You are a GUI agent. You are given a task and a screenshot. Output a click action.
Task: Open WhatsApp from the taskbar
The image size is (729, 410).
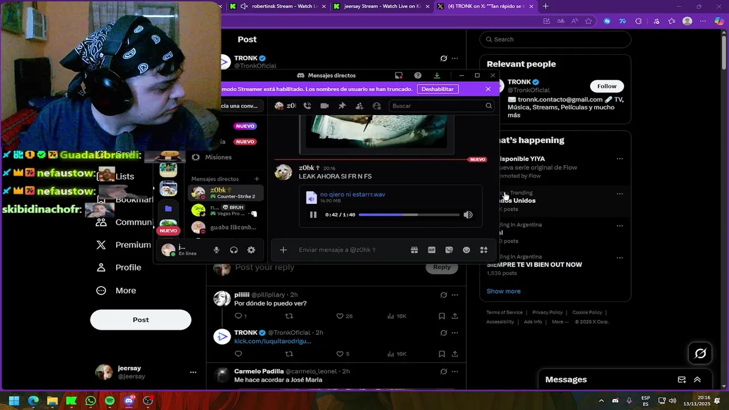90,401
